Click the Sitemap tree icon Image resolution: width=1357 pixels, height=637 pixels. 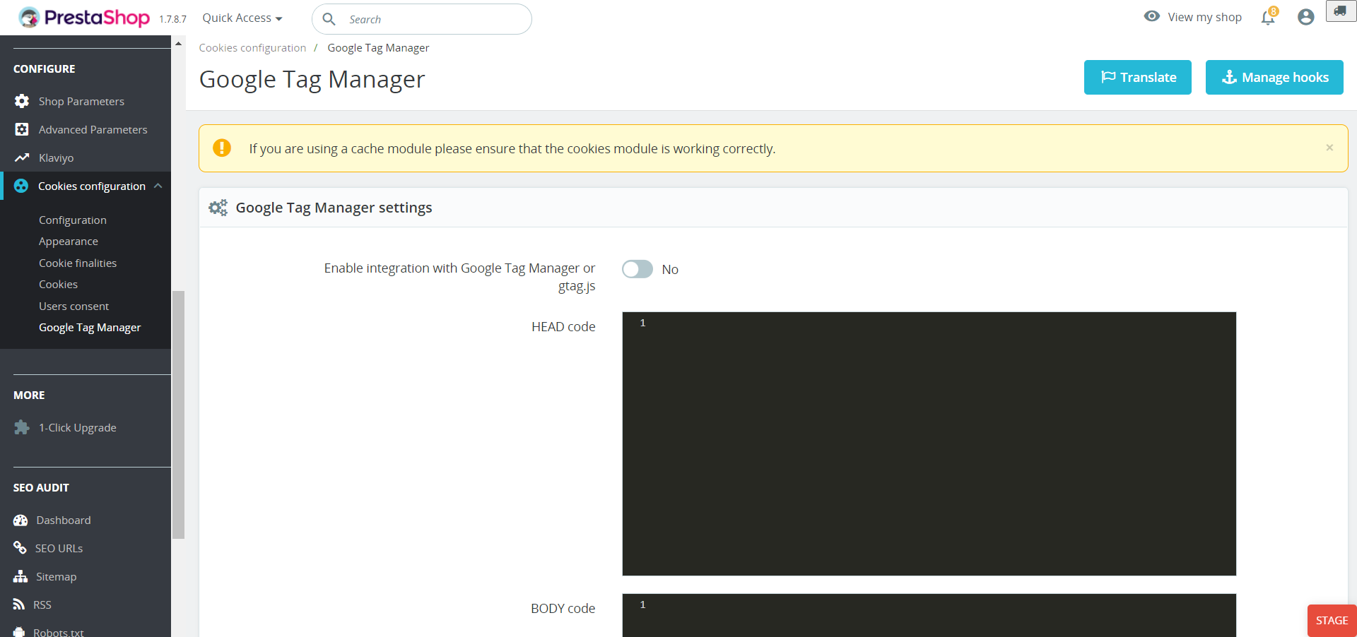pos(20,576)
